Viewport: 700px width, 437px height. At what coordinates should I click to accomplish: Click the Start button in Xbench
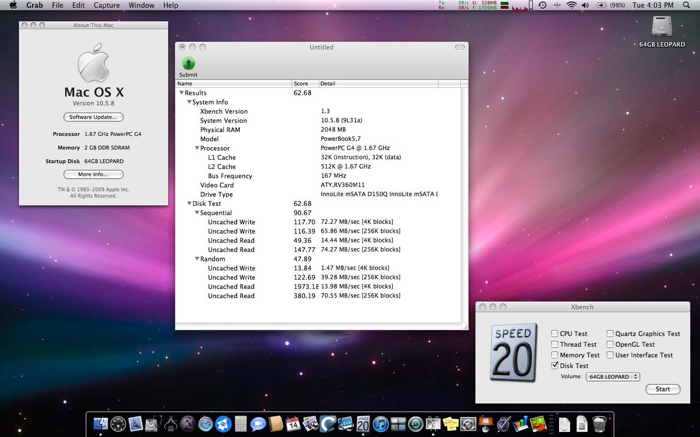coord(663,389)
